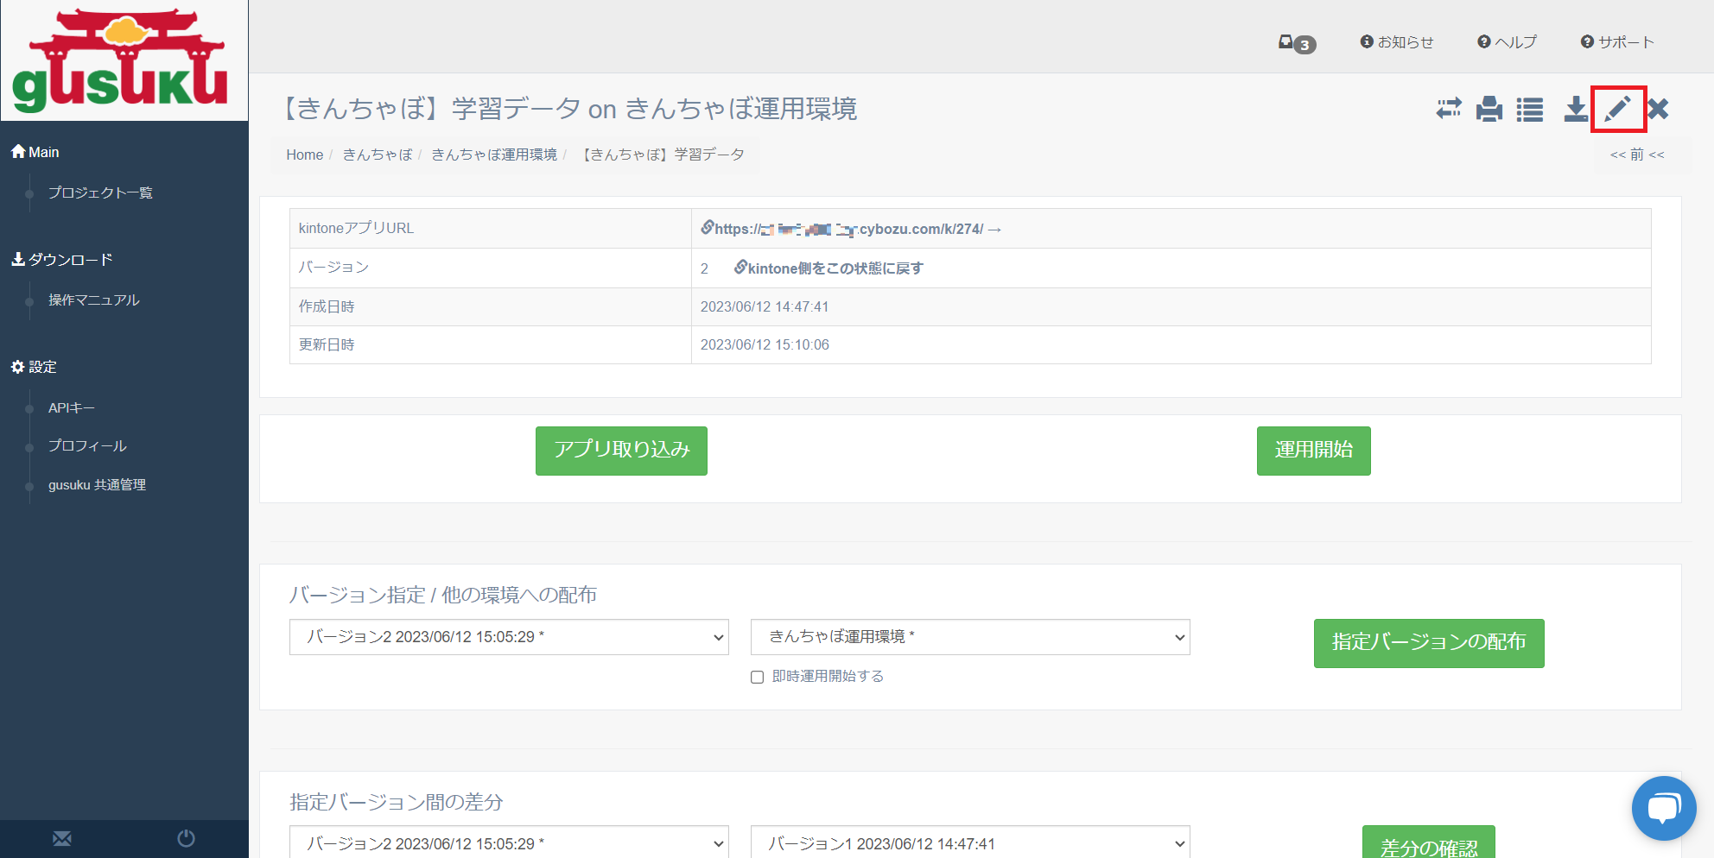Open the notifications inbox icon

pyautogui.click(x=1295, y=42)
